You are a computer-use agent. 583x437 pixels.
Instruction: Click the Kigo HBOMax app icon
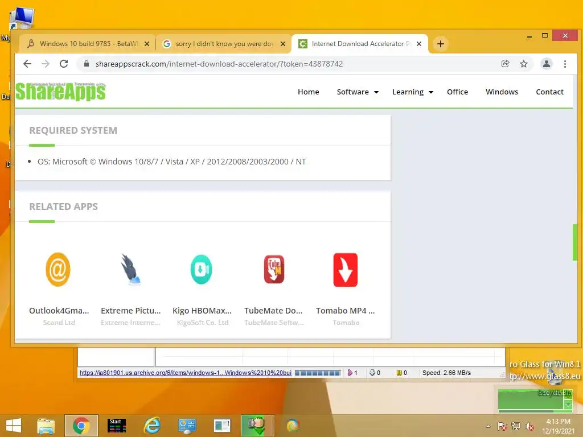click(x=202, y=269)
